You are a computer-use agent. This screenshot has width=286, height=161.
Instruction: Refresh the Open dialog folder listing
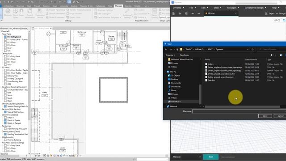[x=252, y=50]
